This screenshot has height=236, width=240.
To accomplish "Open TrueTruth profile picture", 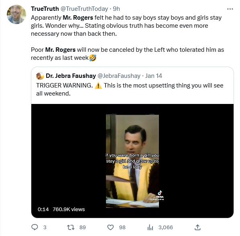I will pos(16,14).
